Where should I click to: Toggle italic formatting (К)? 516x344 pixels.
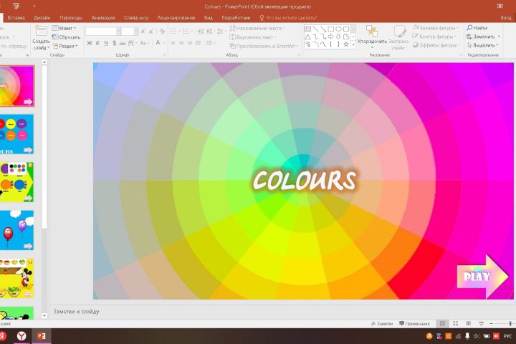[98, 43]
